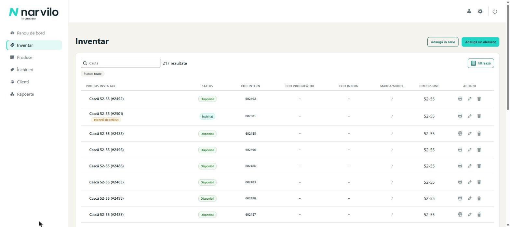Image resolution: width=510 pixels, height=227 pixels.
Task: Edit the Cască 52-55 (#2488) item
Action: 469,134
